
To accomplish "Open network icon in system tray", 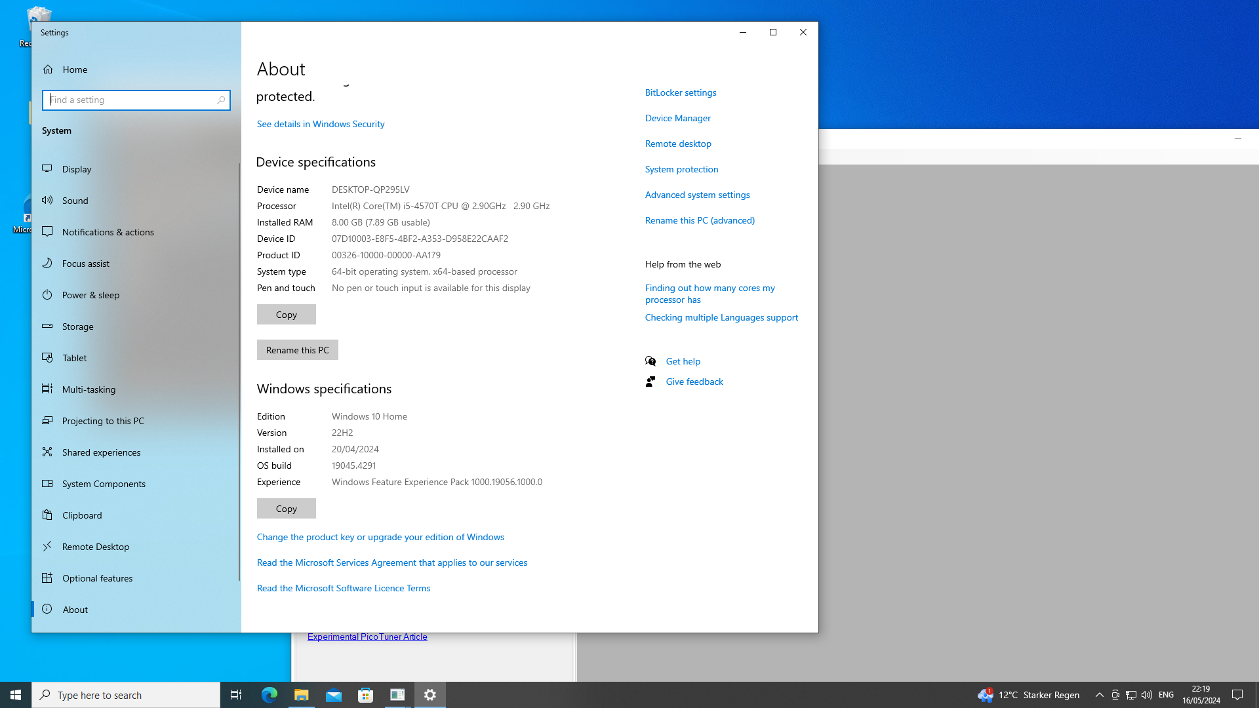I will coord(1130,695).
